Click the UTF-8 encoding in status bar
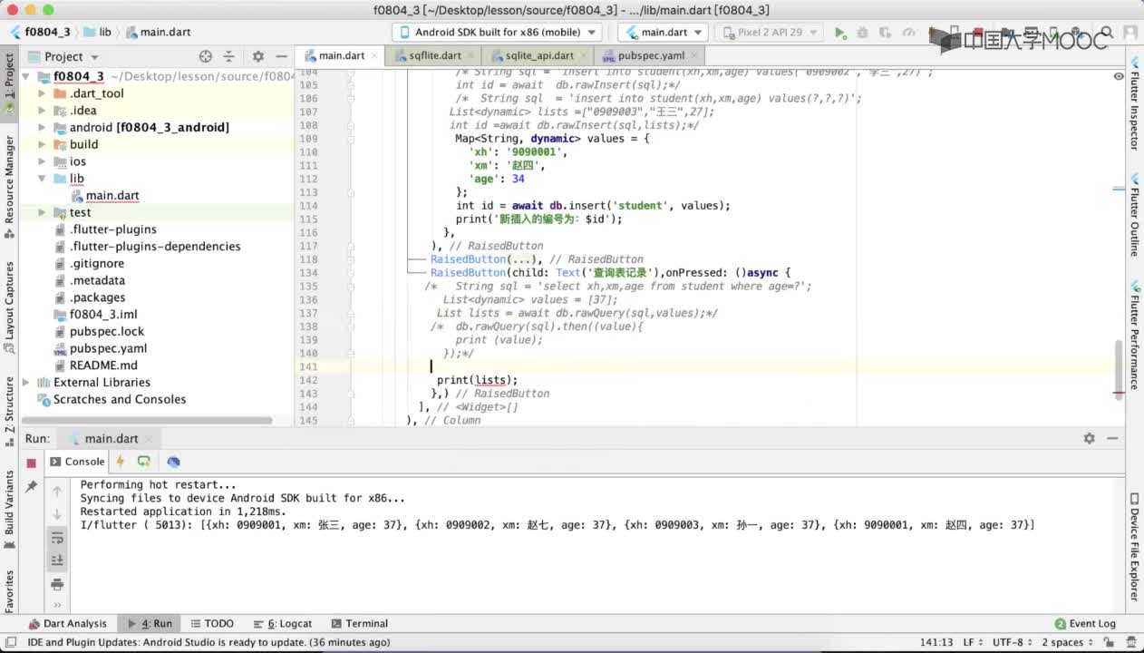 [1011, 642]
